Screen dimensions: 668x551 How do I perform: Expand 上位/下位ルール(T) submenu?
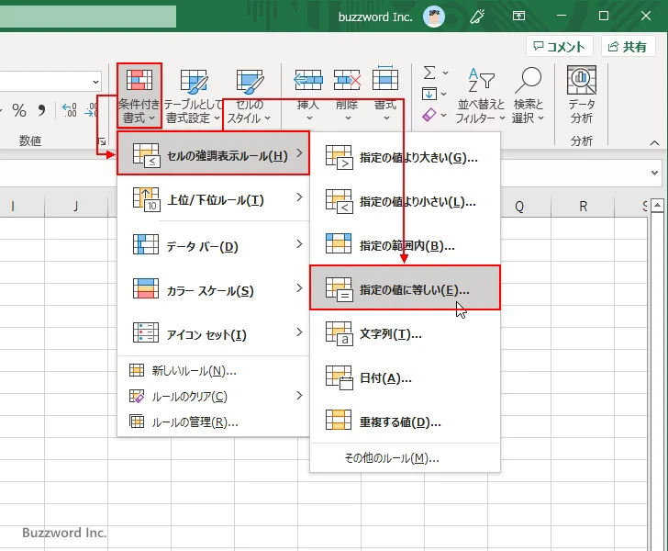pos(213,198)
